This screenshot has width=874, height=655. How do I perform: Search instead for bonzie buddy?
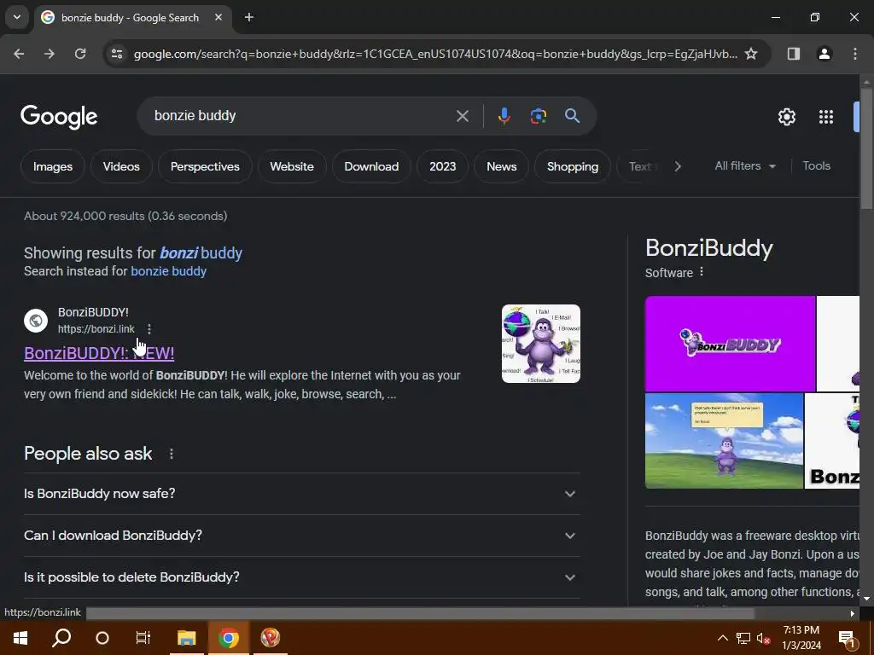coord(168,271)
